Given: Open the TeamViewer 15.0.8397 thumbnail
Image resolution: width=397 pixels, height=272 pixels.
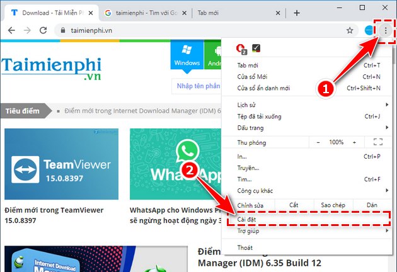Looking at the screenshot, I should 62,164.
